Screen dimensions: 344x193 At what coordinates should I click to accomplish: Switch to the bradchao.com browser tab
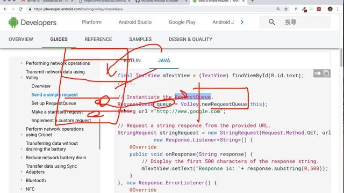104,1
